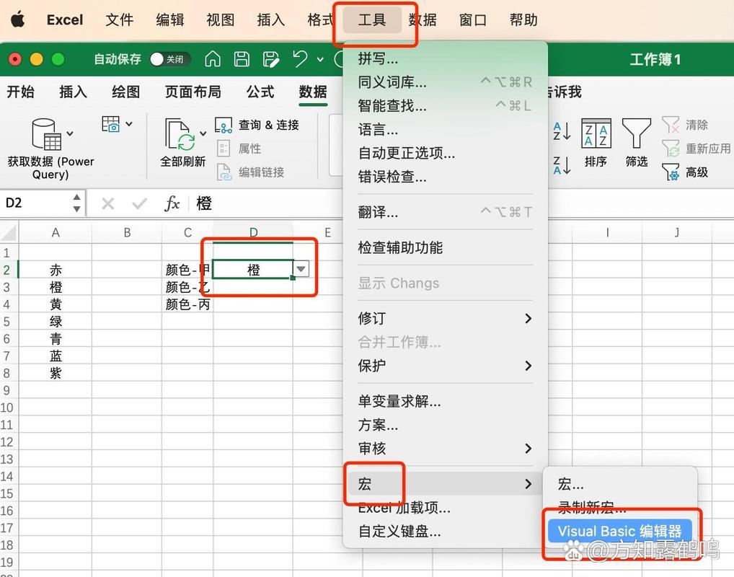Screen dimensions: 734x577
Task: Open the 编辑 menu
Action: [170, 19]
